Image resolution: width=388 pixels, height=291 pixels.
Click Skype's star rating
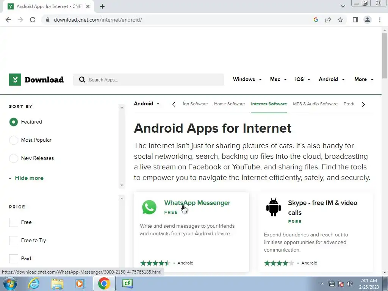click(279, 263)
